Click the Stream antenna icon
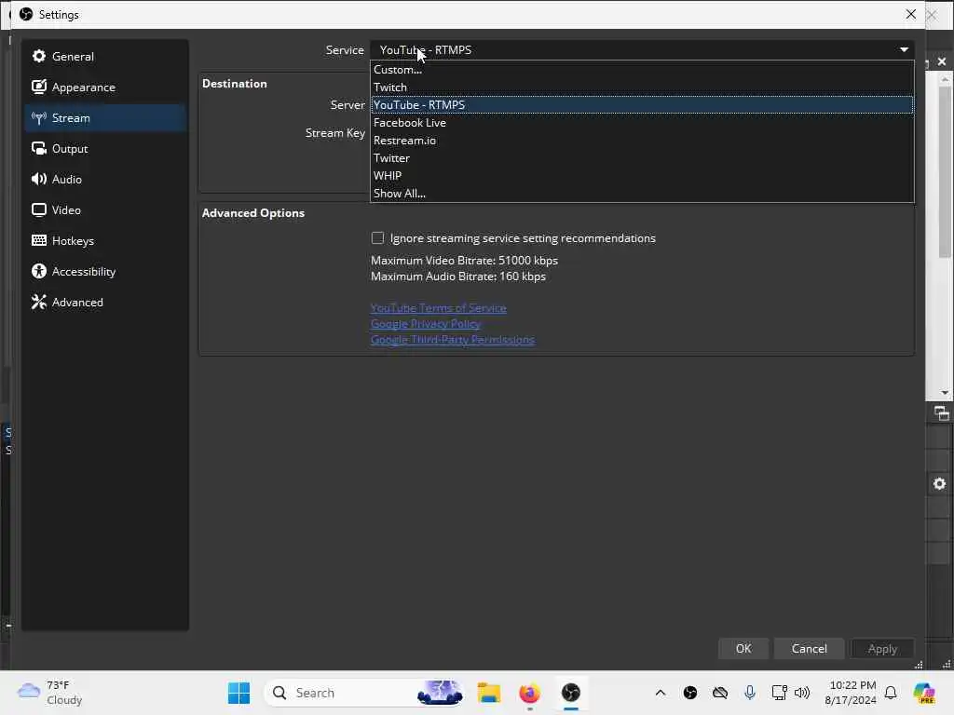 pos(39,118)
